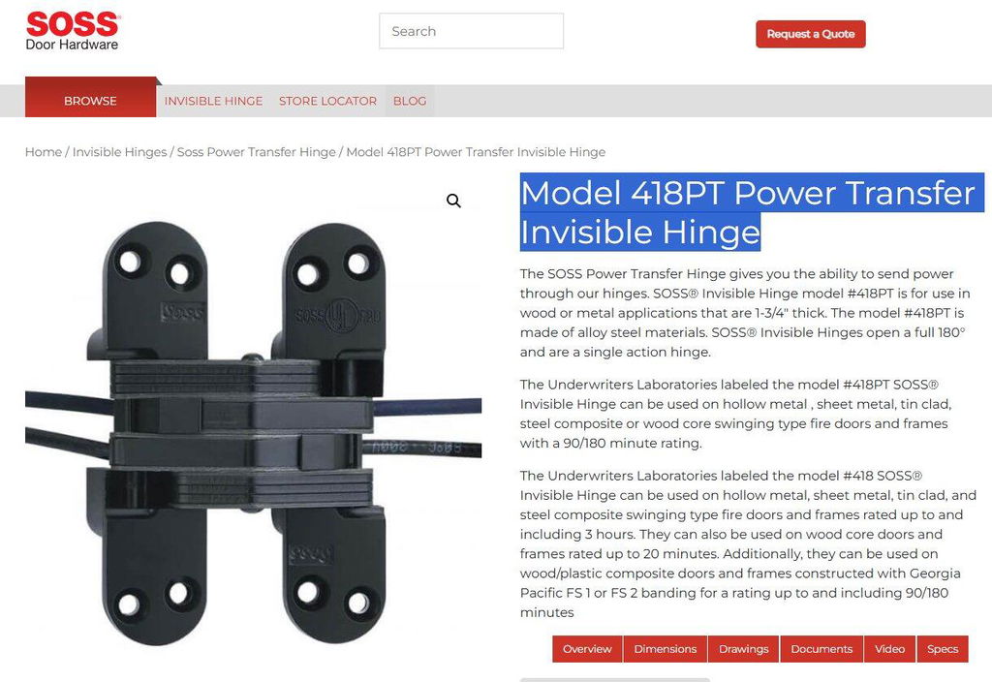Click the Request a Quote button
The image size is (992, 682).
(811, 34)
